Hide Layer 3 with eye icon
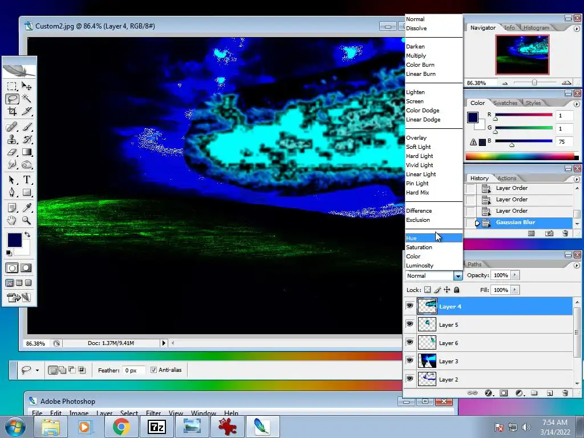Image resolution: width=584 pixels, height=438 pixels. (x=409, y=360)
